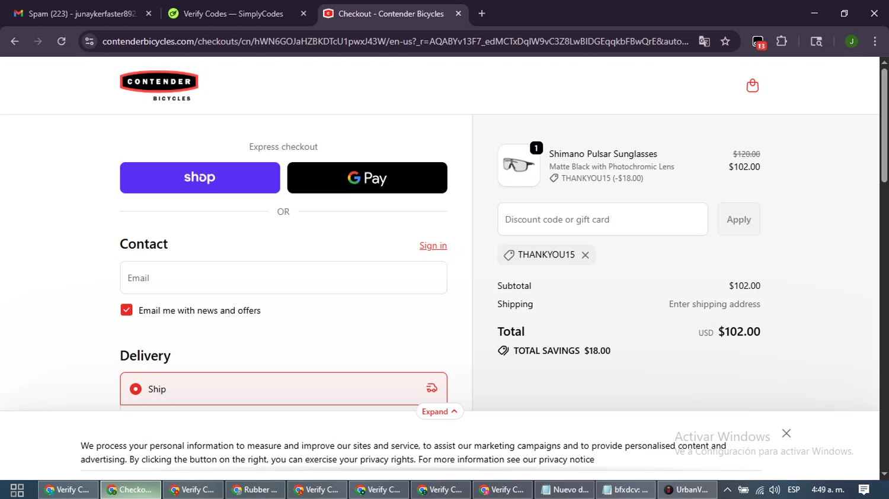Image resolution: width=889 pixels, height=499 pixels.
Task: Go back to the previous page
Action: tap(15, 41)
